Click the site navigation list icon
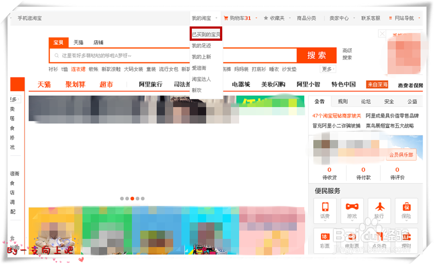This screenshot has height=264, width=434. [x=391, y=18]
